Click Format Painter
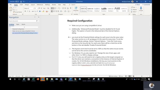 [17, 12]
